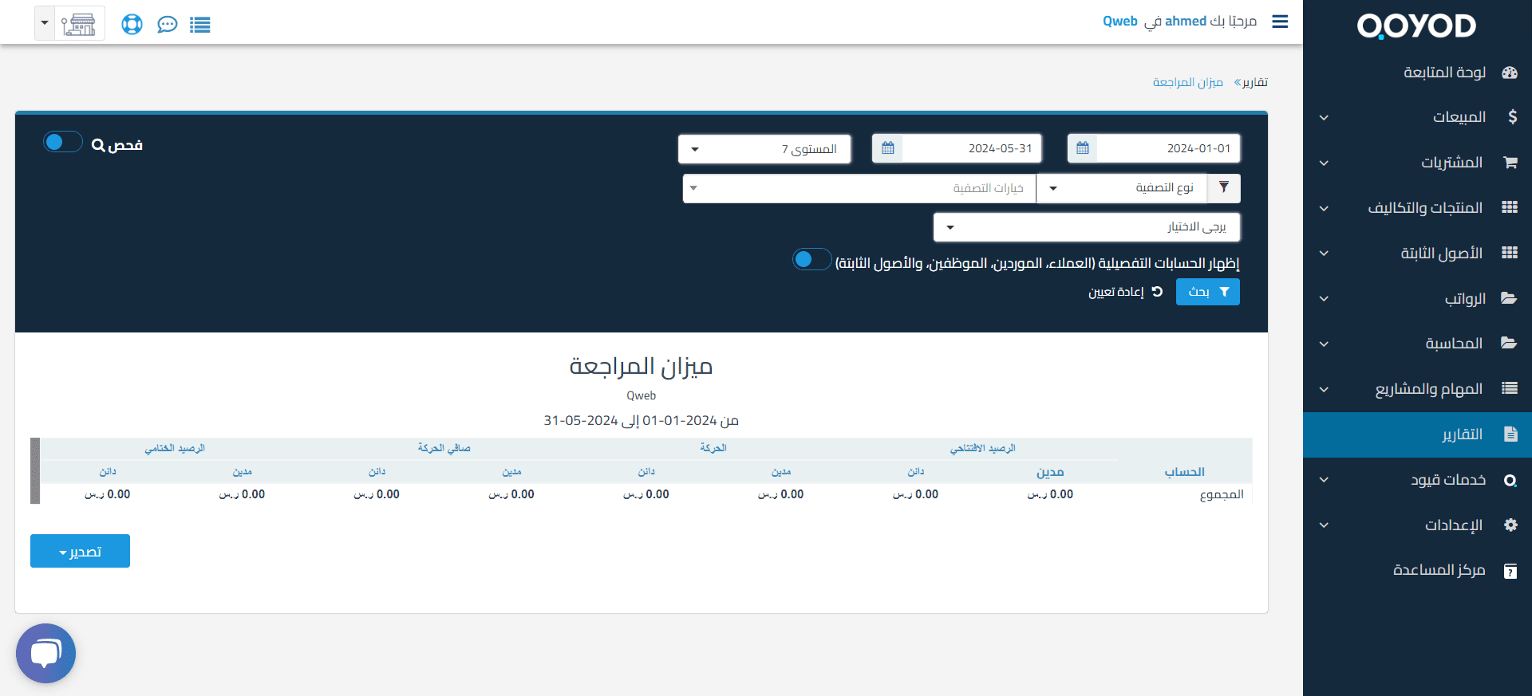Click the Qoyod services icon
The height and width of the screenshot is (696, 1532).
(1510, 480)
